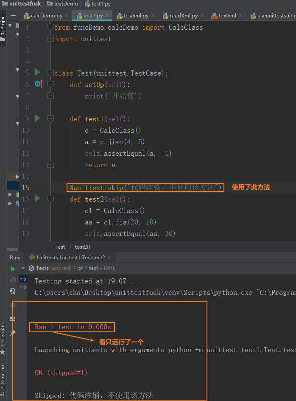Image resolution: width=296 pixels, height=401 pixels.
Task: Click line number 14 in the gutter
Action: point(25,176)
